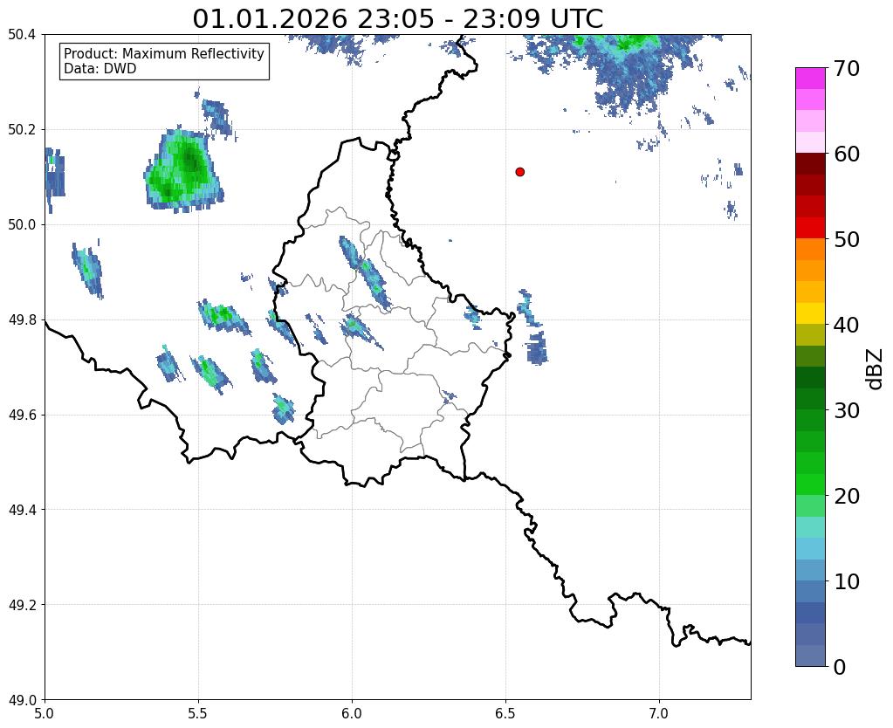Click the 50 dBZ colorbar label
Viewport: 893px width, 728px height.
coord(847,239)
